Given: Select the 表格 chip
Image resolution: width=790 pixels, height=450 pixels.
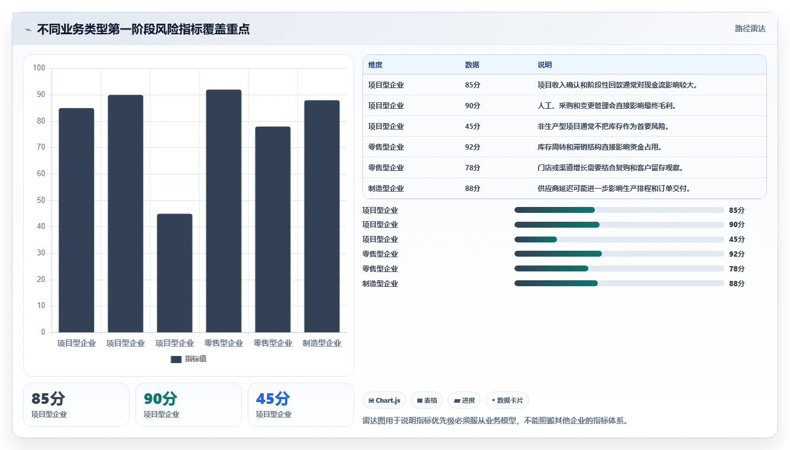Looking at the screenshot, I should click(427, 400).
